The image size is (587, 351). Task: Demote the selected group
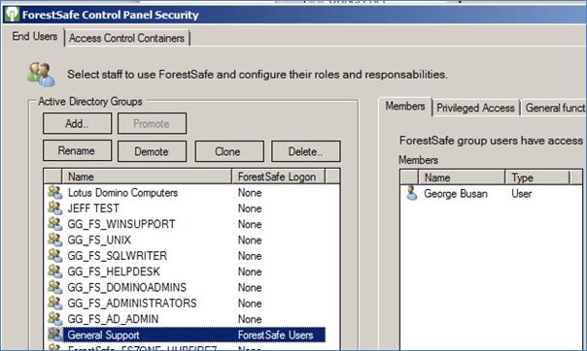coord(152,151)
